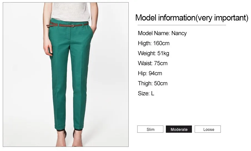Click the green trousers product photo
Viewport: 251px width, 151px height.
[x=66, y=75]
